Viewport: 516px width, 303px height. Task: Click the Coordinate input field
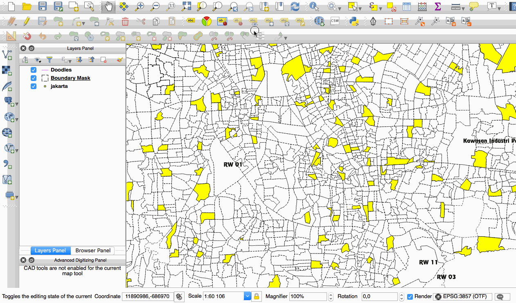(147, 296)
